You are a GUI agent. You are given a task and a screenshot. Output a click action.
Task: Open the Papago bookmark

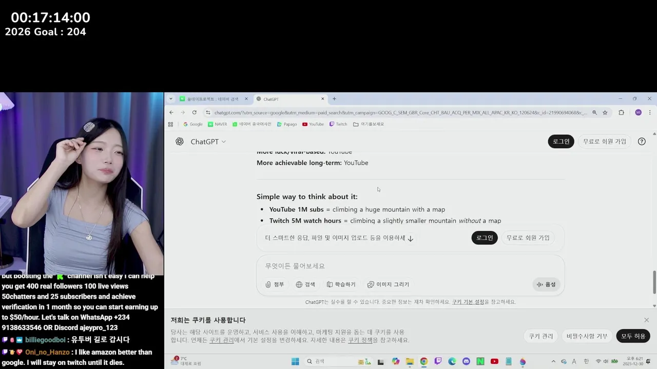287,124
